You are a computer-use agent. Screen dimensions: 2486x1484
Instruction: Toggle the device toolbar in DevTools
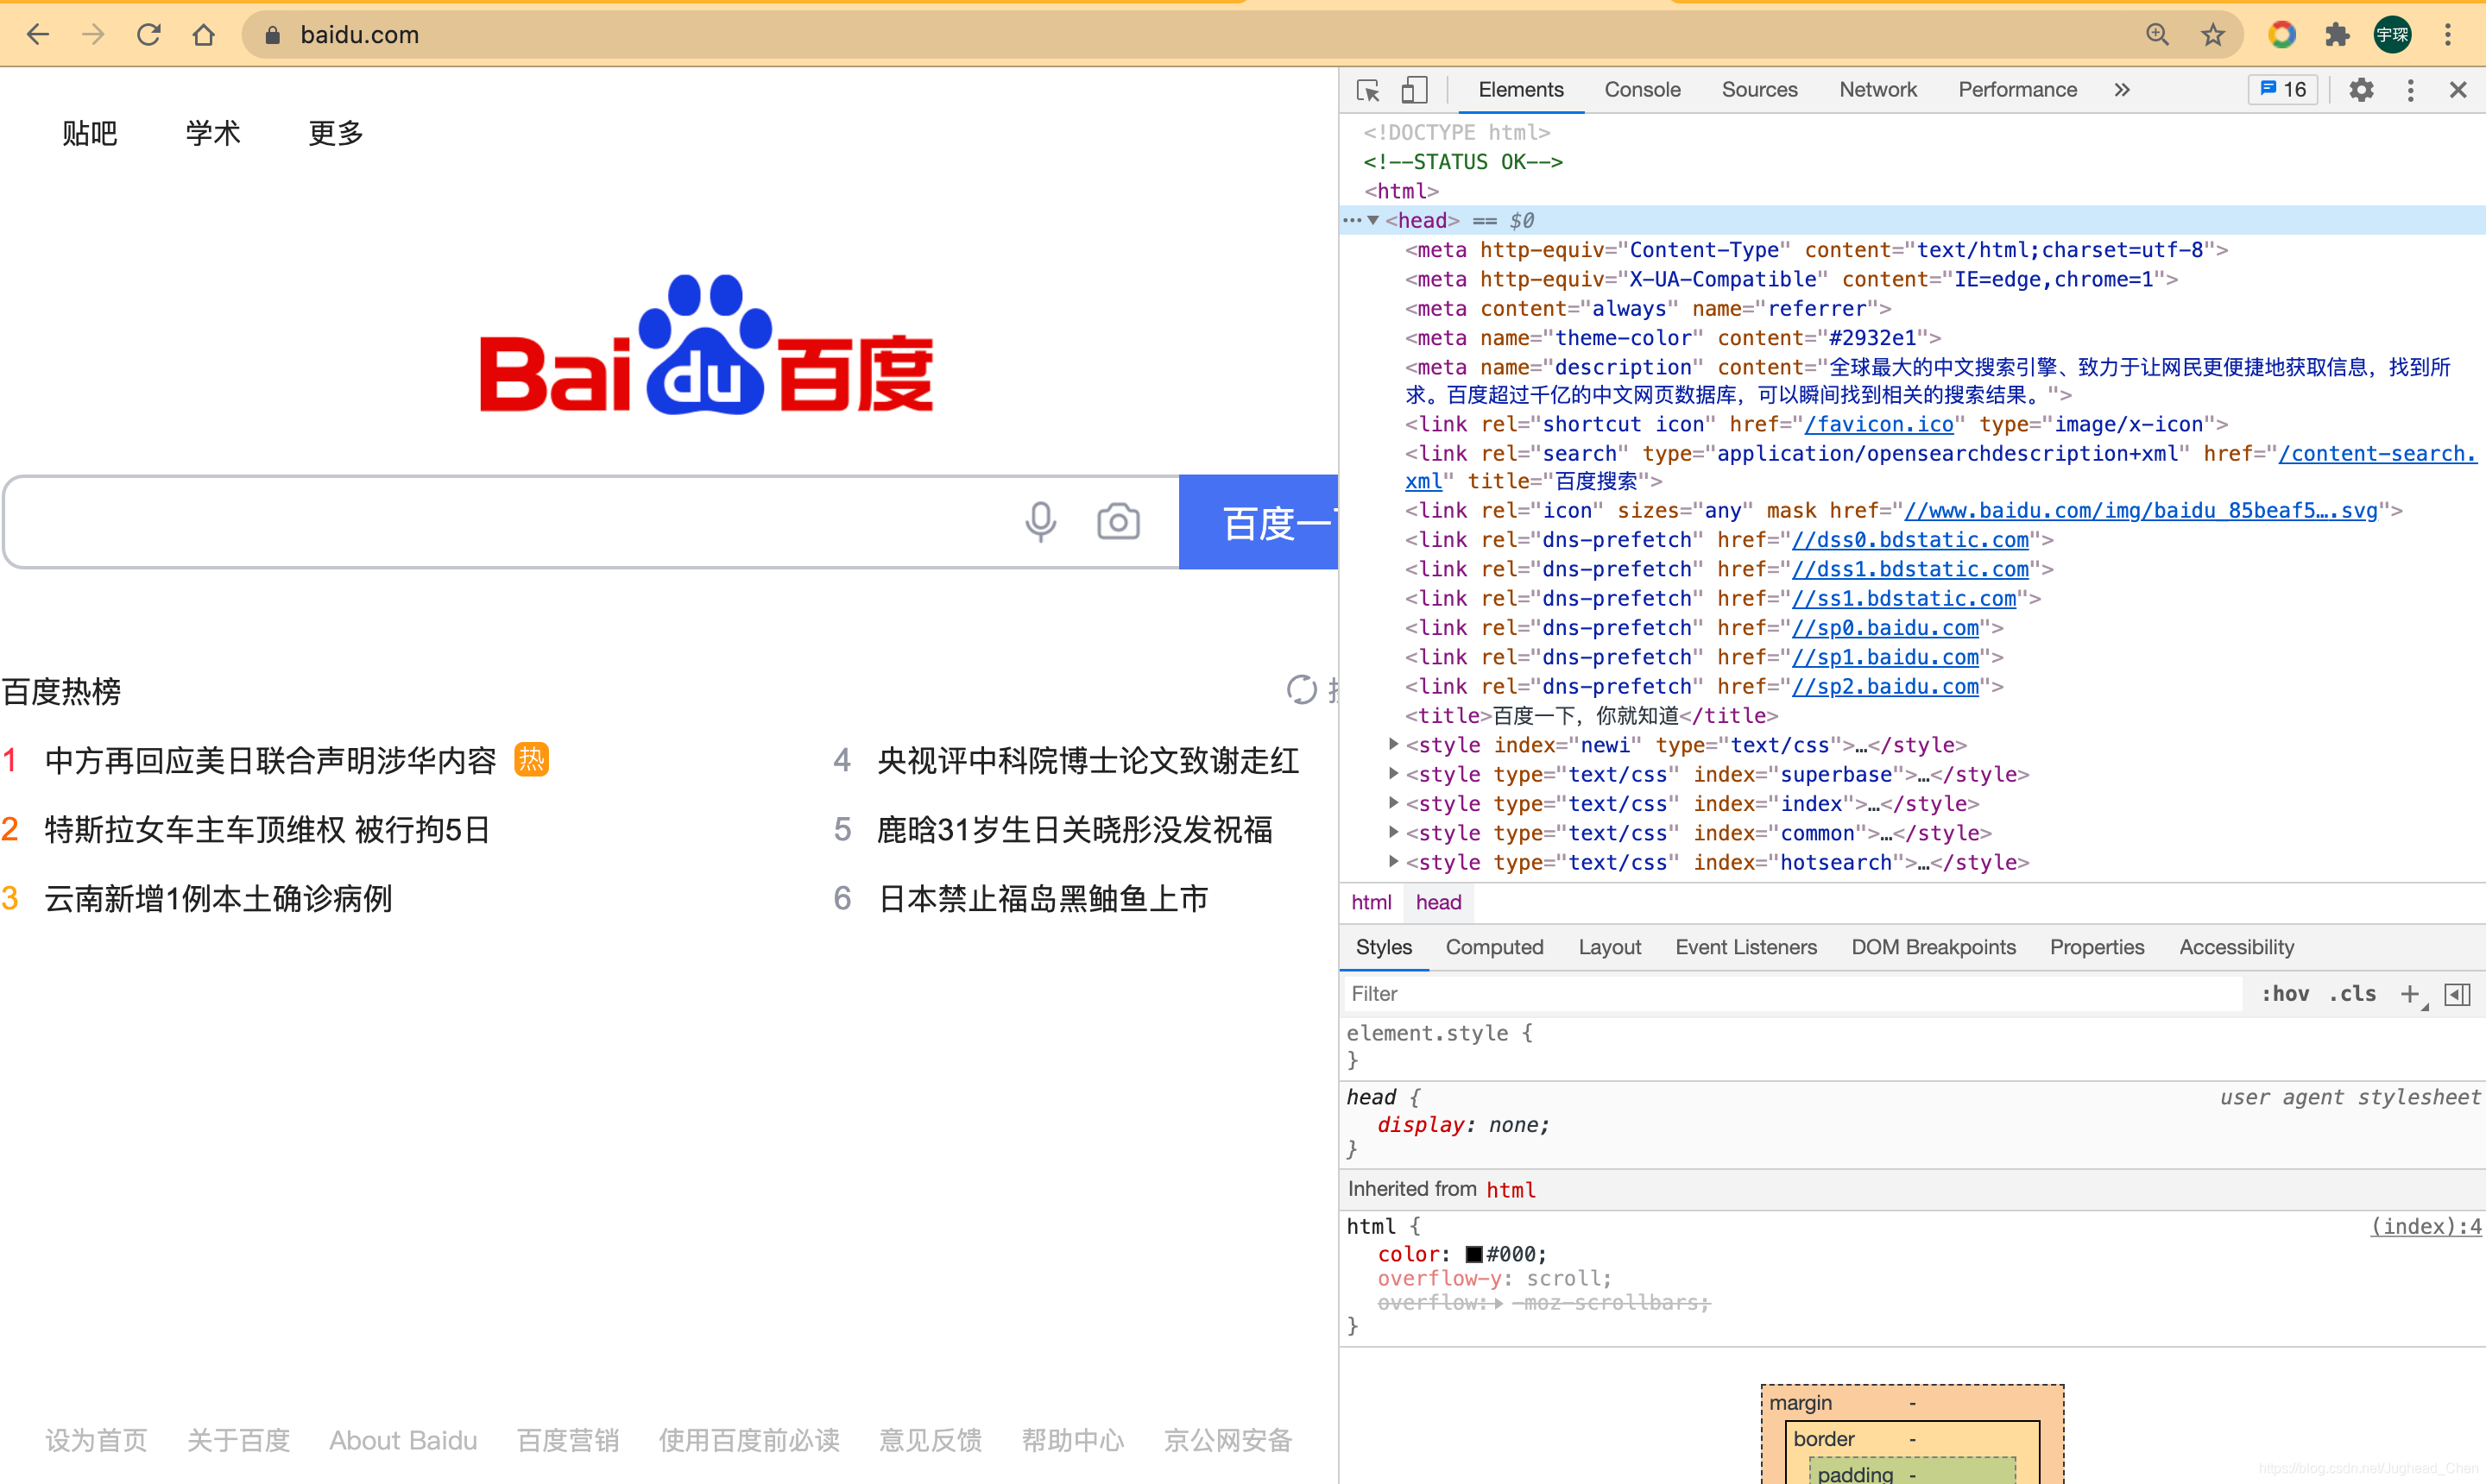click(1414, 90)
